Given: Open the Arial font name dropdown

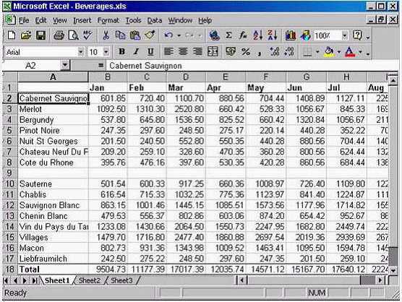Looking at the screenshot, I should pos(80,52).
